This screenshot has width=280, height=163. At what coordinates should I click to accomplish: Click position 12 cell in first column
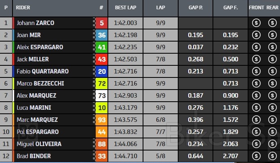[x=6, y=156]
